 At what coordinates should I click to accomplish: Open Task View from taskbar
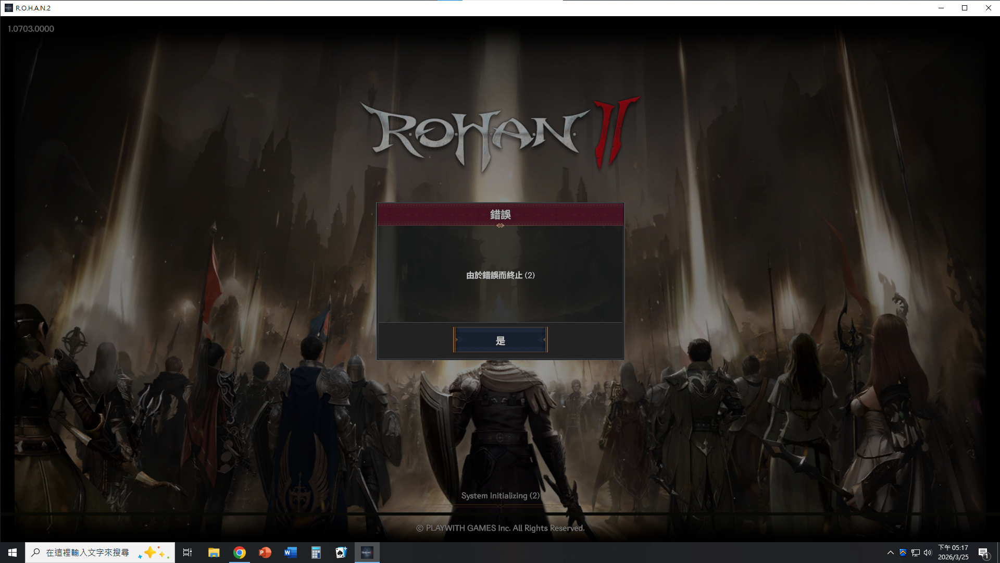[187, 553]
